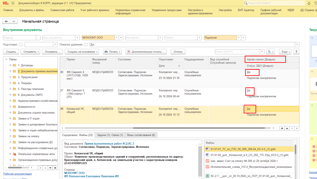Click the back navigation arrow
Image resolution: width=317 pixels, height=179 pixels.
point(6,21)
